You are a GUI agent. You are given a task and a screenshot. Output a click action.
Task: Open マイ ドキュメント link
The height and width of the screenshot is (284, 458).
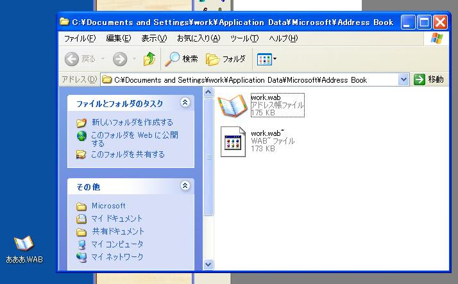coord(117,219)
